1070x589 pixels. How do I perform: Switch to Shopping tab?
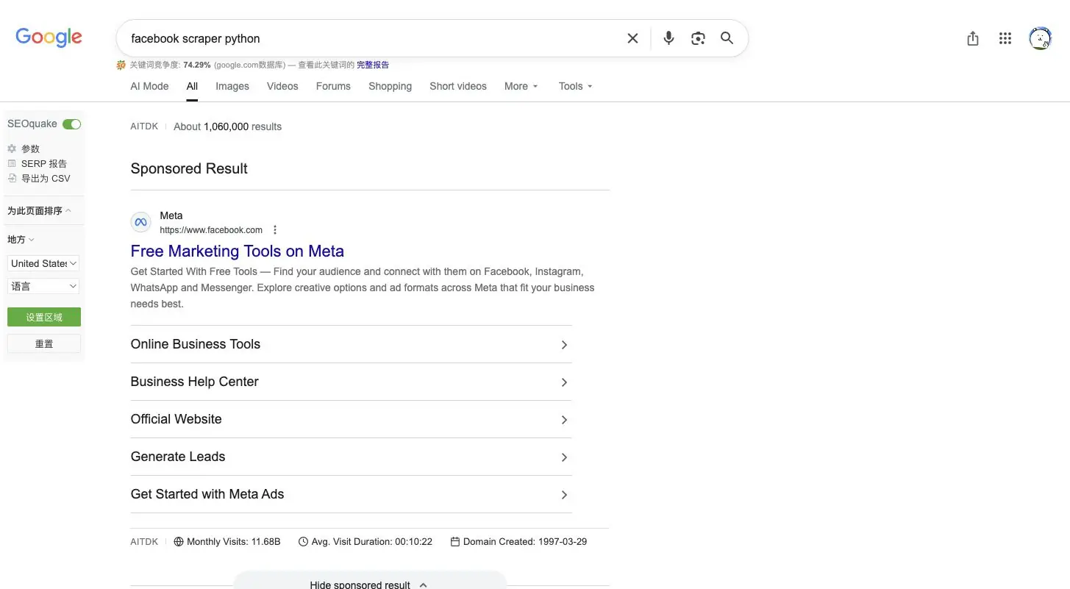pyautogui.click(x=390, y=86)
